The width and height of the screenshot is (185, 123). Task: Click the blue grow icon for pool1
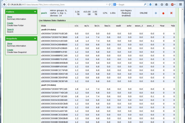click(156, 13)
